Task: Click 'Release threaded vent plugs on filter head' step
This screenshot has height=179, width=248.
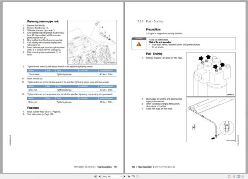Action: click(x=165, y=58)
